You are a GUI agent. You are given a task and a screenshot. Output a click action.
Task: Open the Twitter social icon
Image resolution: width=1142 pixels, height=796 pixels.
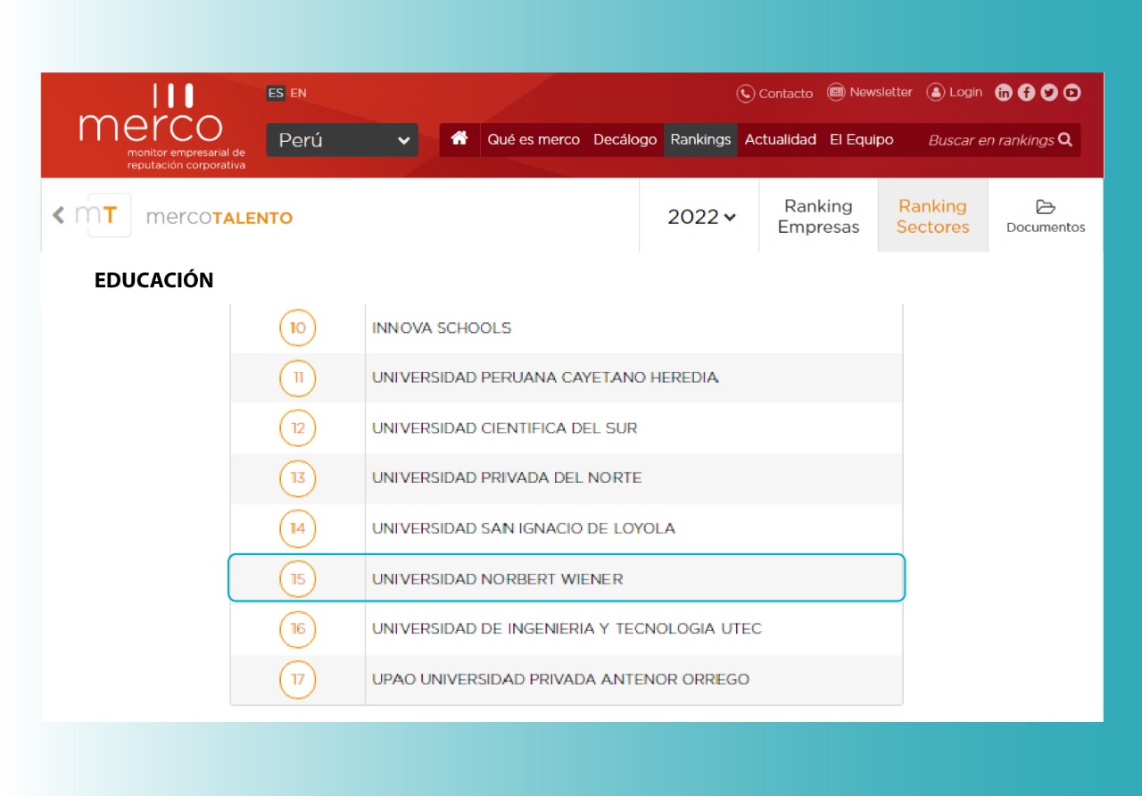tap(1049, 93)
